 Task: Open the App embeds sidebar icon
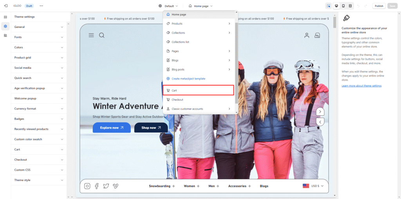(x=5, y=35)
